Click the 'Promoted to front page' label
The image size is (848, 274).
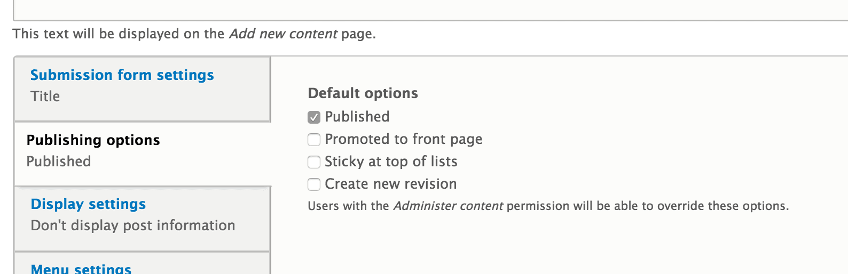pos(403,139)
